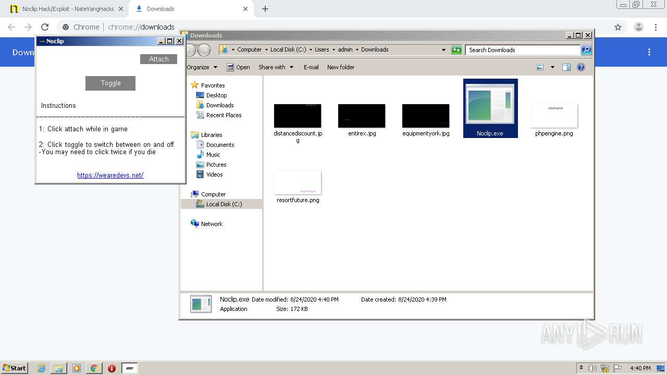This screenshot has height=375, width=667.
Task: Open the wearedevs.net link
Action: [x=110, y=176]
